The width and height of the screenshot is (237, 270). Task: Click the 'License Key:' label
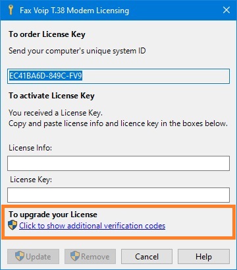pos(31,180)
